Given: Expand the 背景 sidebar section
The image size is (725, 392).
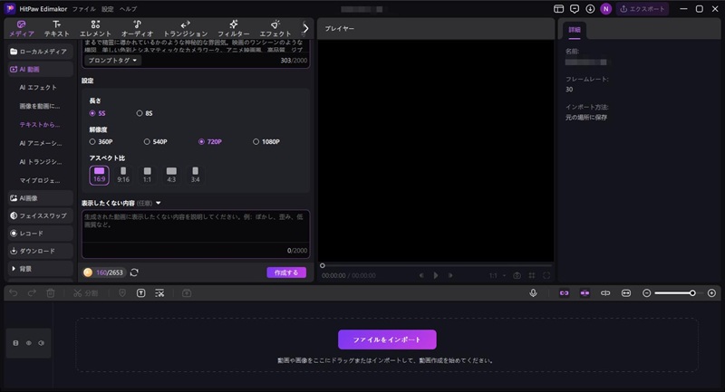Looking at the screenshot, I should coord(40,269).
